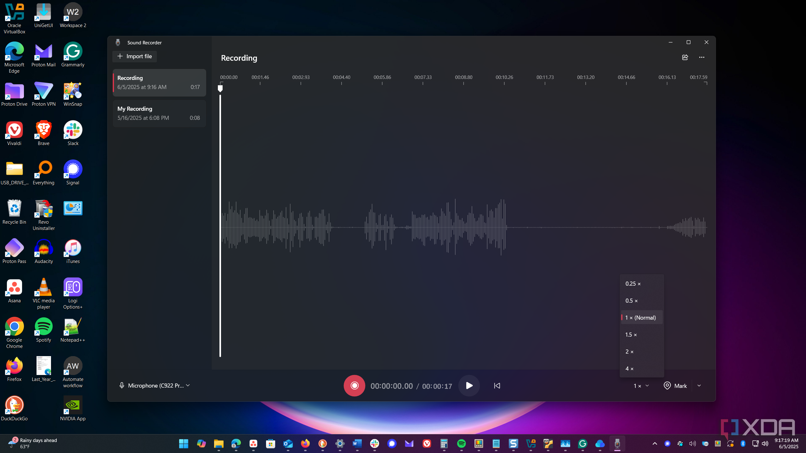The width and height of the screenshot is (806, 453).
Task: Collapse the 1 × playback speed dropdown
Action: point(641,386)
